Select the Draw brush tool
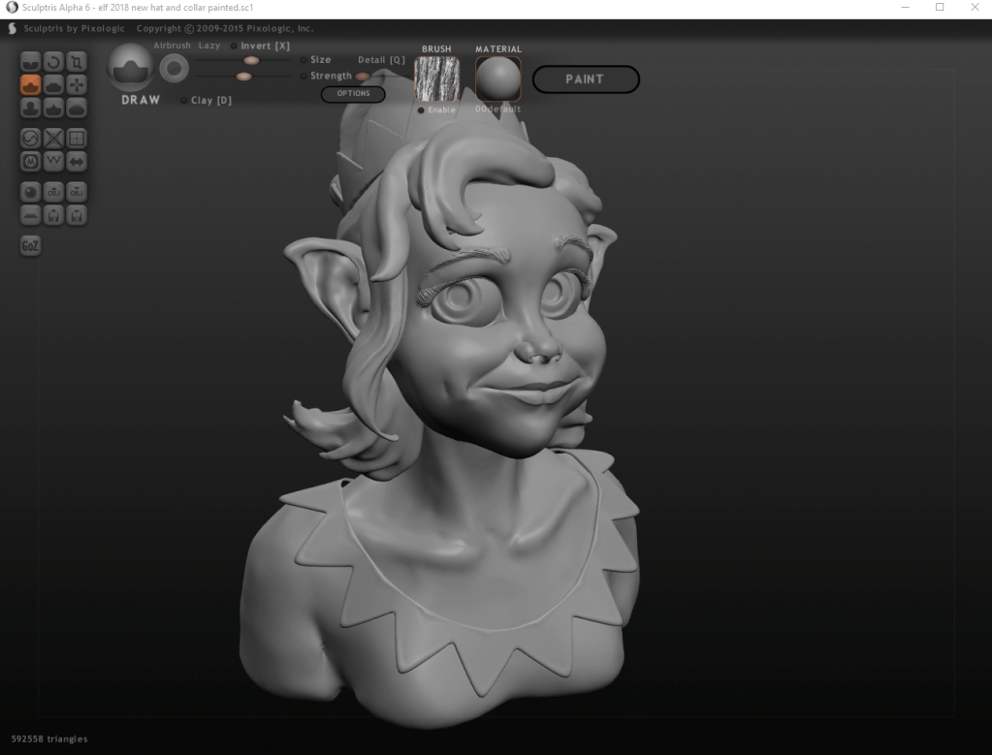This screenshot has height=755, width=992. click(x=30, y=84)
